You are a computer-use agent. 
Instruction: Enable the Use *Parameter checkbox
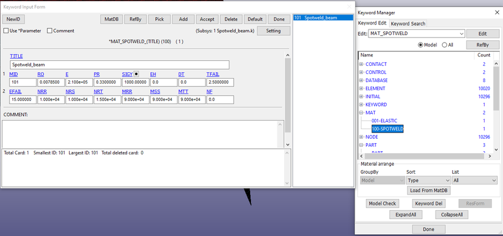6,31
